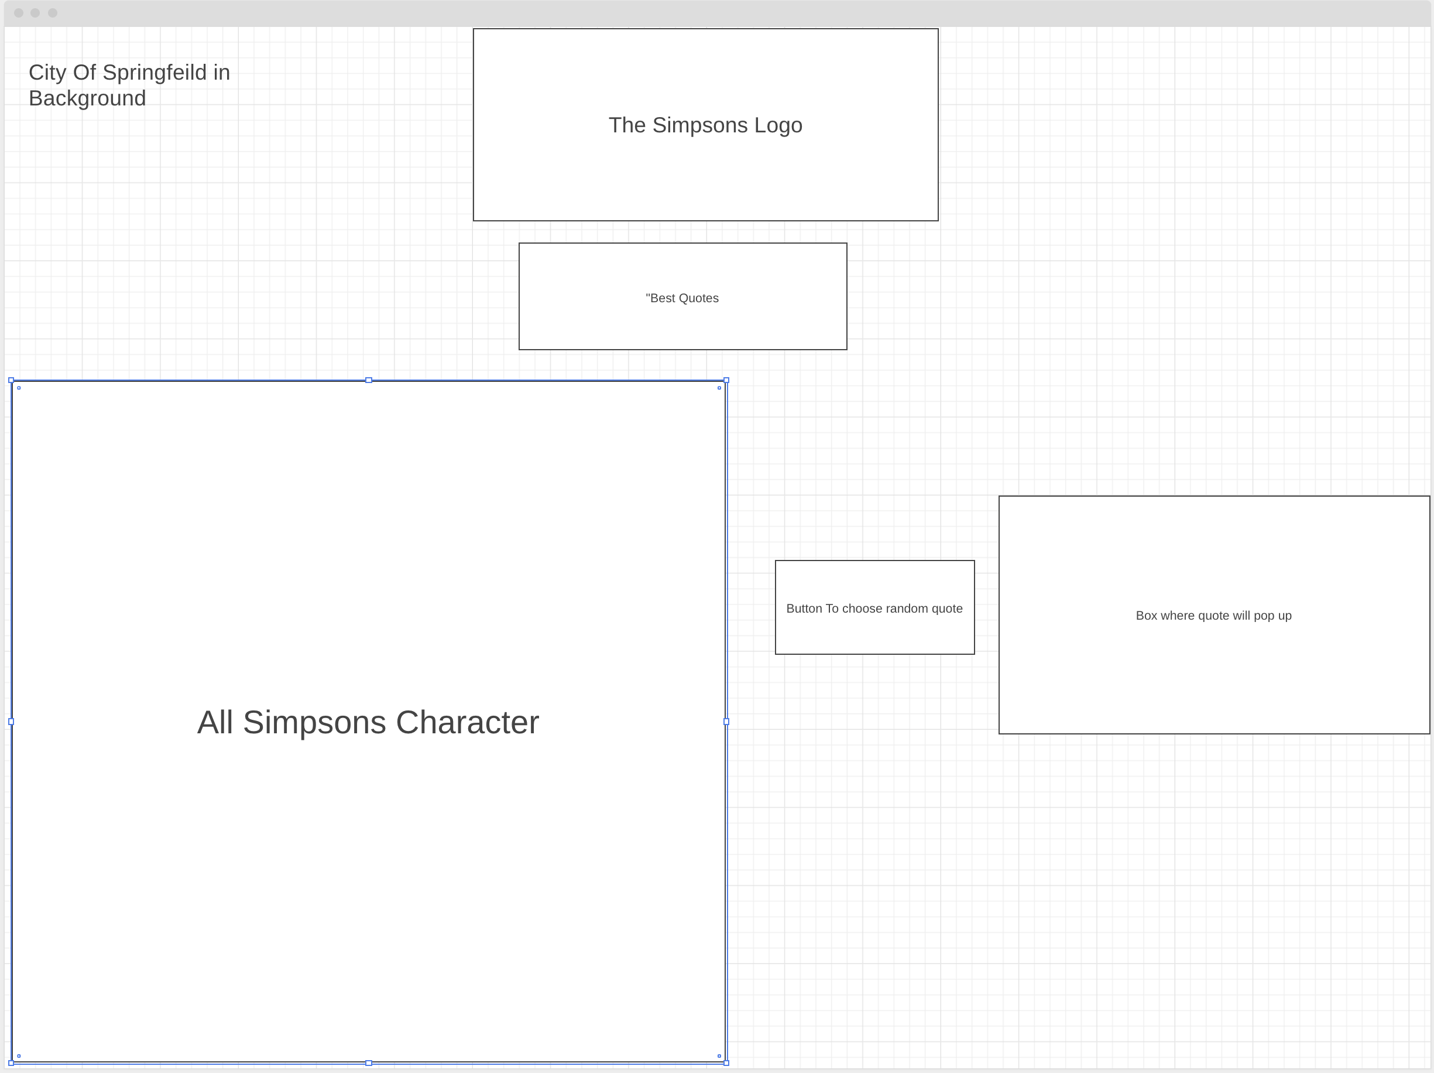Viewport: 1434px width, 1073px height.
Task: Click the "Best Quotes" rectangle
Action: click(x=682, y=298)
